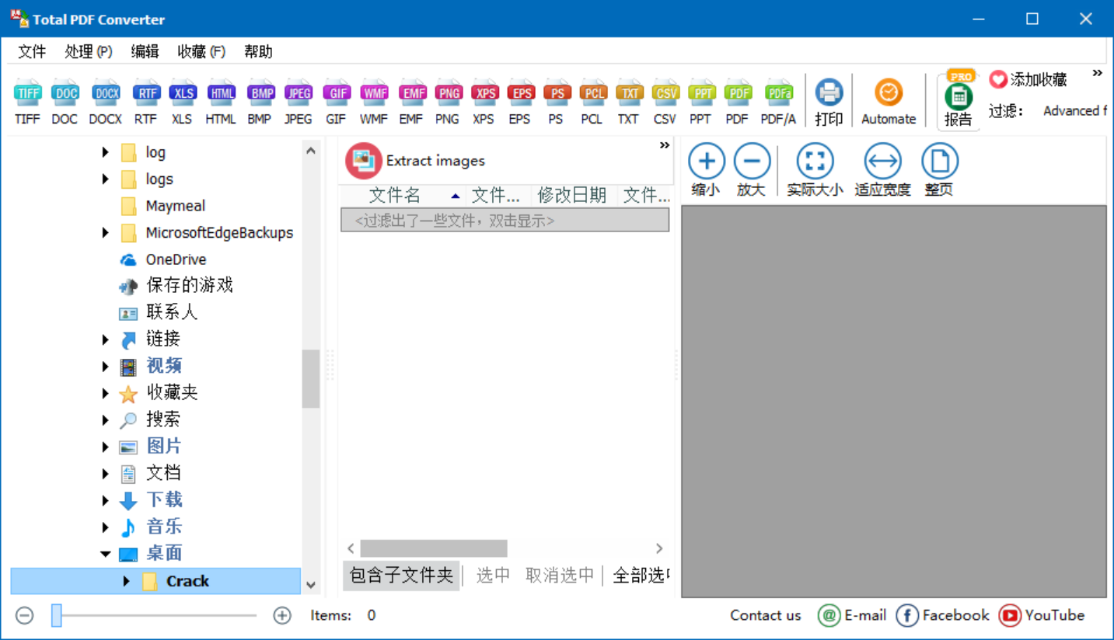The height and width of the screenshot is (640, 1114).
Task: Open the YouTube link
Action: pyautogui.click(x=1042, y=616)
